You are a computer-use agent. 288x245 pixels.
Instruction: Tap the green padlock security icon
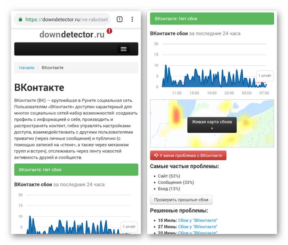click(20, 19)
